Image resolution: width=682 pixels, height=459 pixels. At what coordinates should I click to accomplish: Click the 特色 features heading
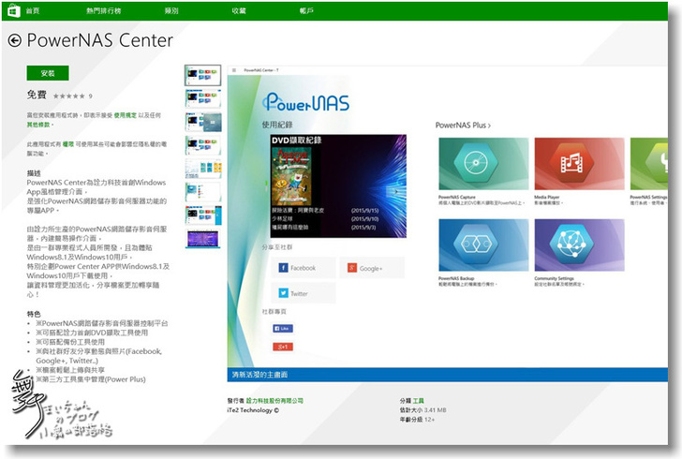pos(34,314)
